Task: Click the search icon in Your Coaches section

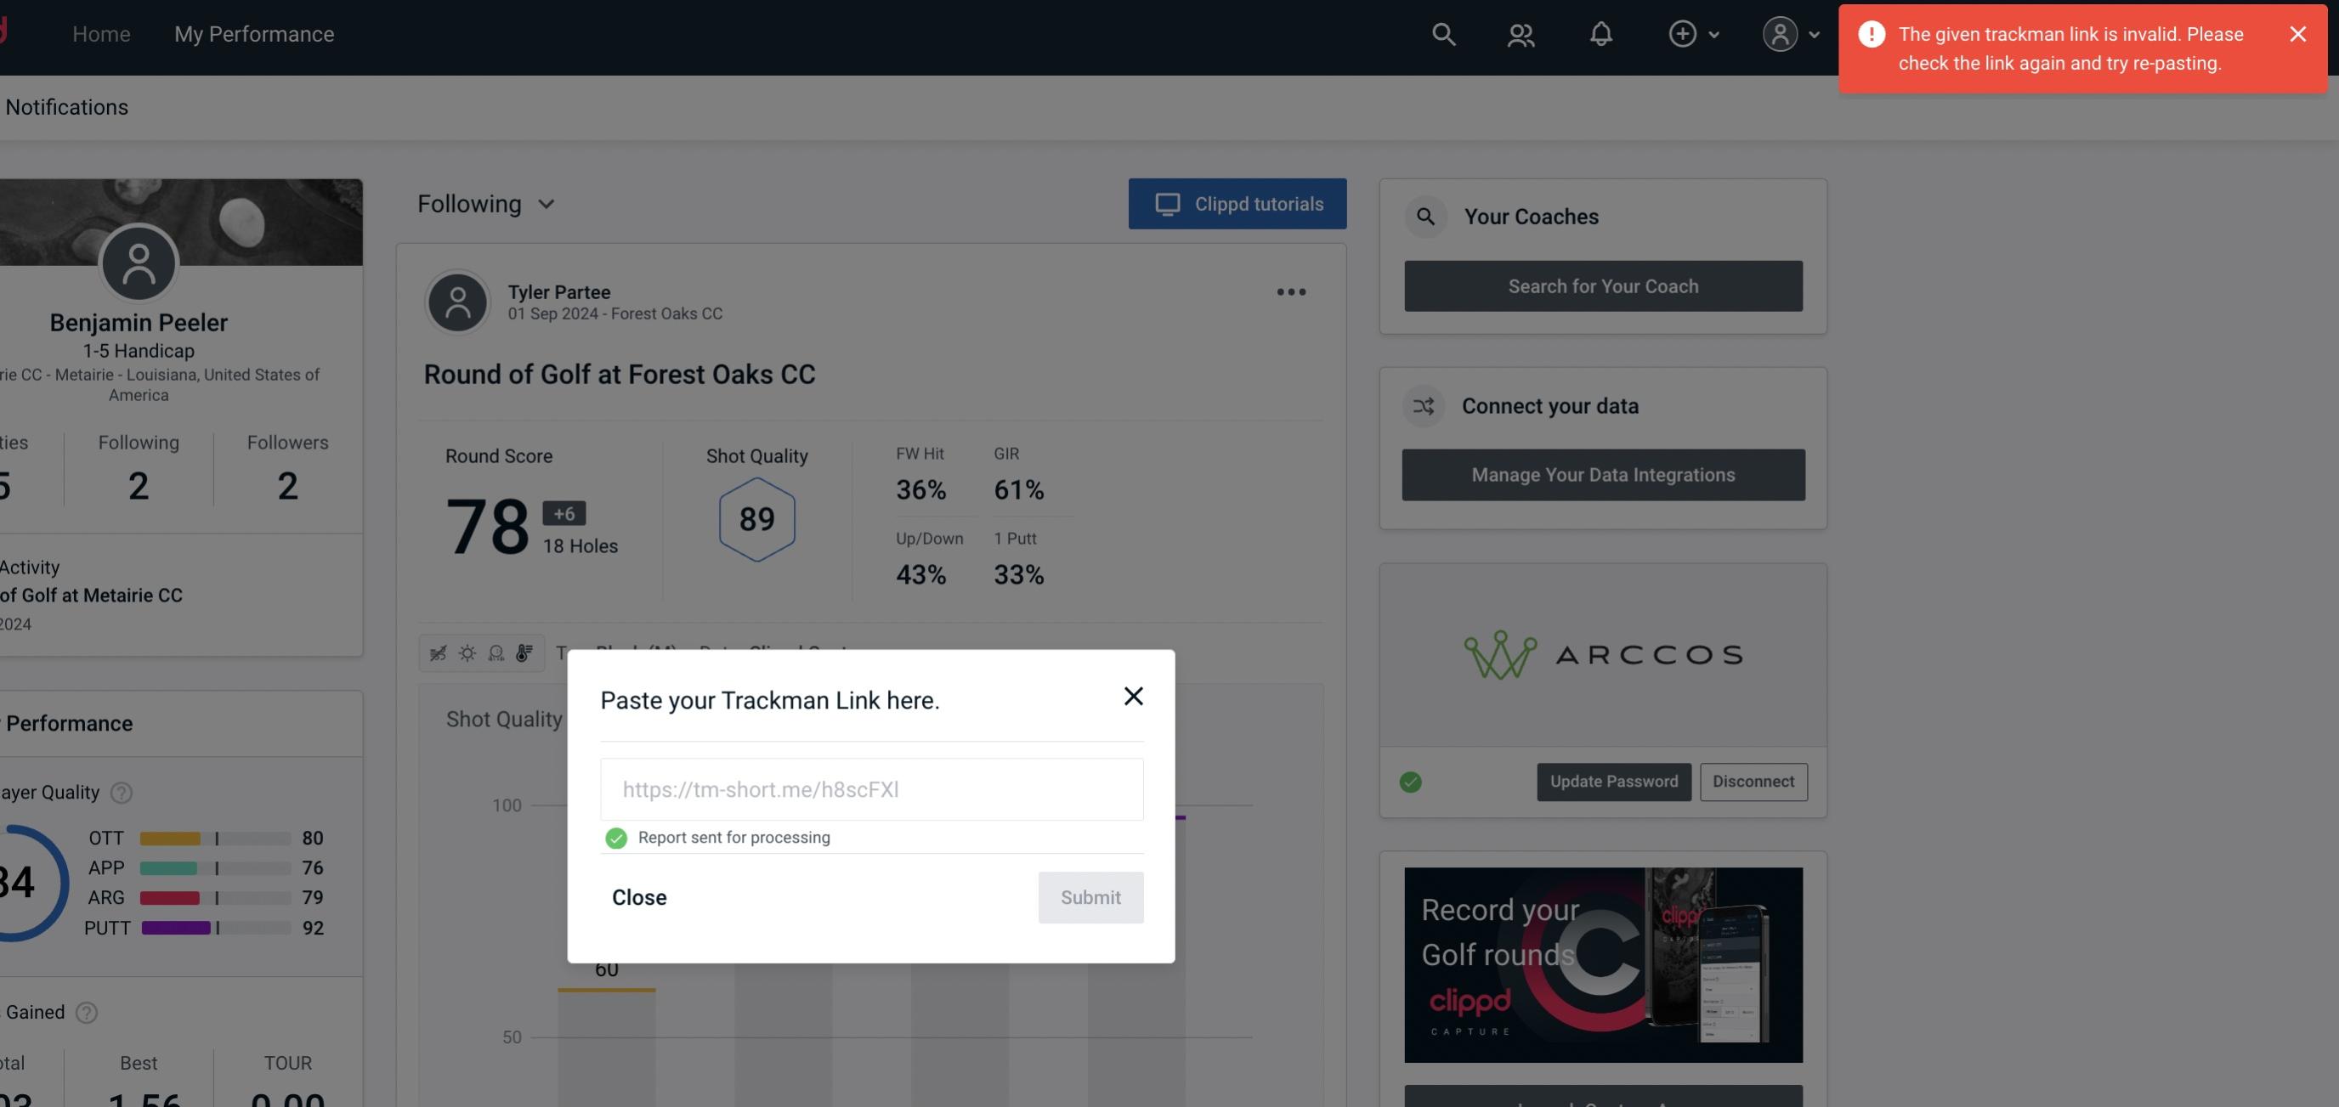Action: tap(1424, 215)
